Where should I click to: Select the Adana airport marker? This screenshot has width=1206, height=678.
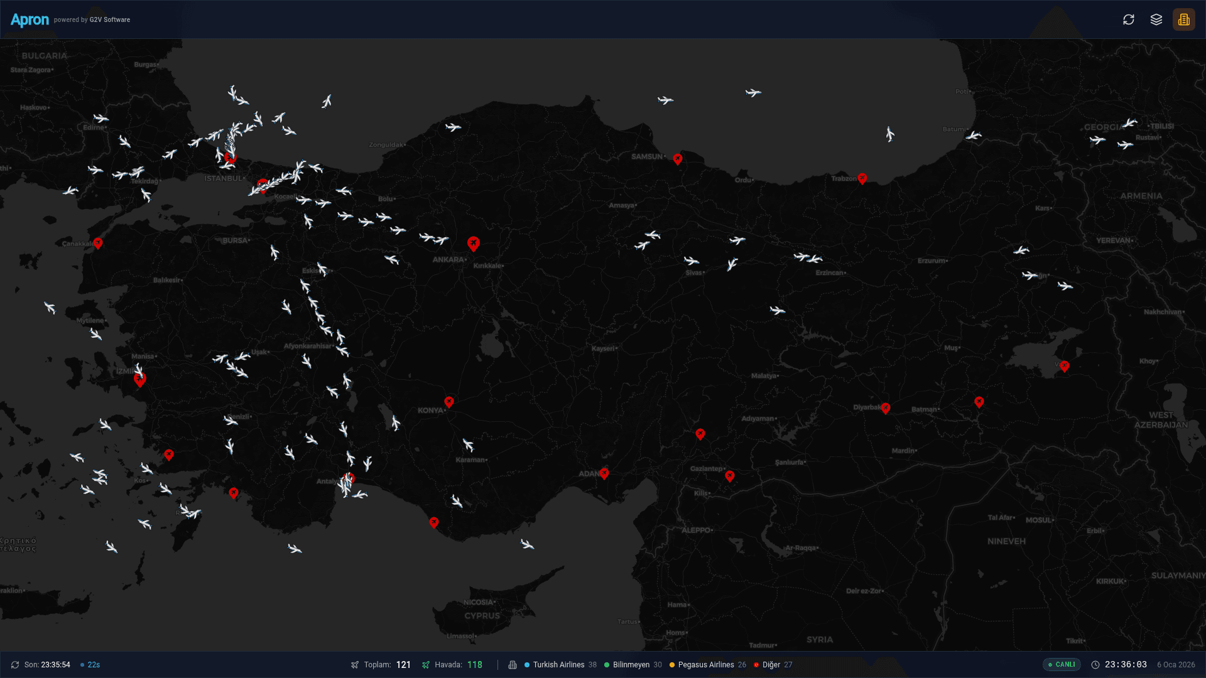point(604,473)
